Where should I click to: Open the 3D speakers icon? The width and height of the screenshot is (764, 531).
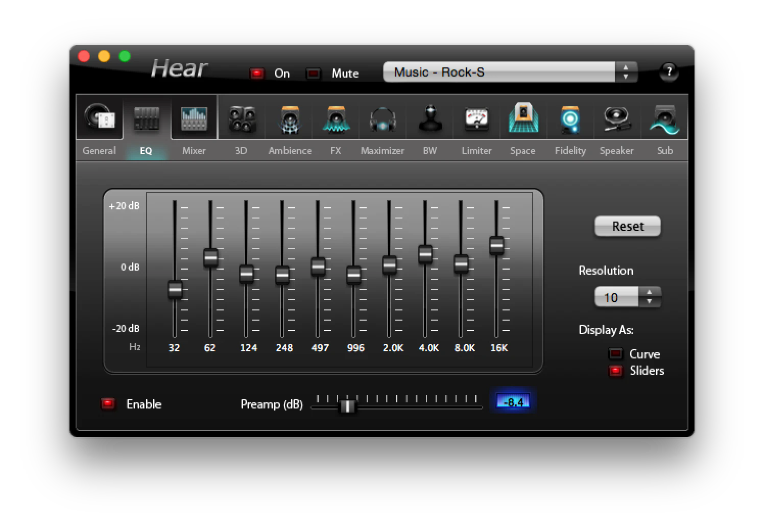(x=242, y=119)
